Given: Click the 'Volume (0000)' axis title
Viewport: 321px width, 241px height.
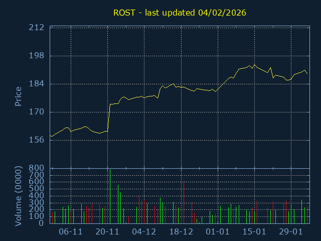Looking at the screenshot, I should 18,196.
